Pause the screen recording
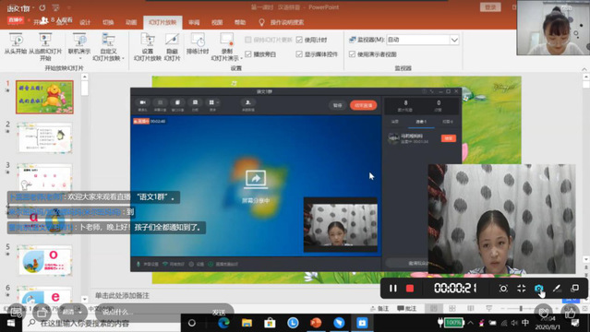Image resolution: width=590 pixels, height=332 pixels. pos(392,289)
